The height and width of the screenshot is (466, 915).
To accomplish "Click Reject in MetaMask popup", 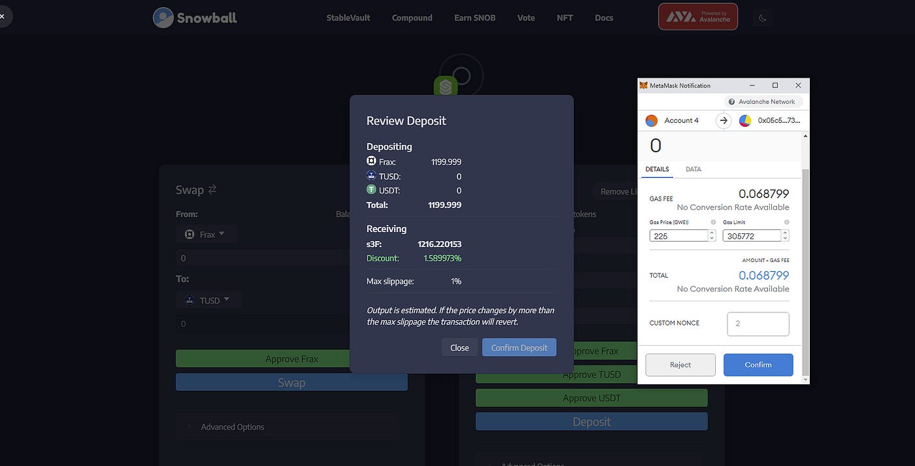I will click(680, 365).
